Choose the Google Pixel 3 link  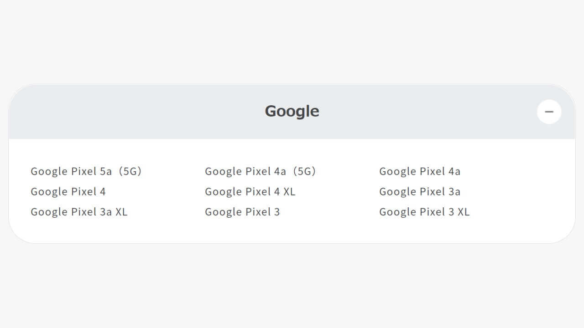coord(242,212)
